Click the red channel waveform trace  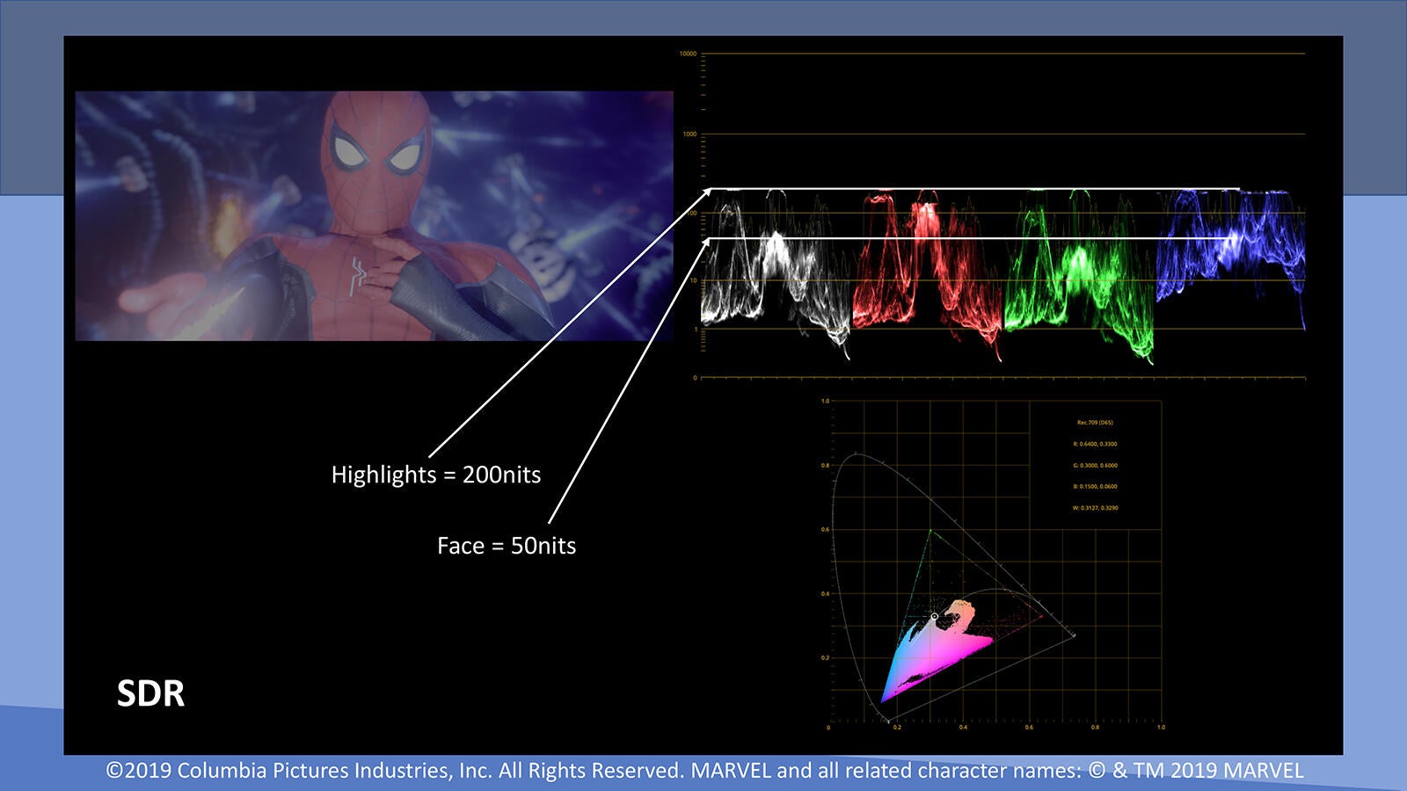tap(928, 274)
